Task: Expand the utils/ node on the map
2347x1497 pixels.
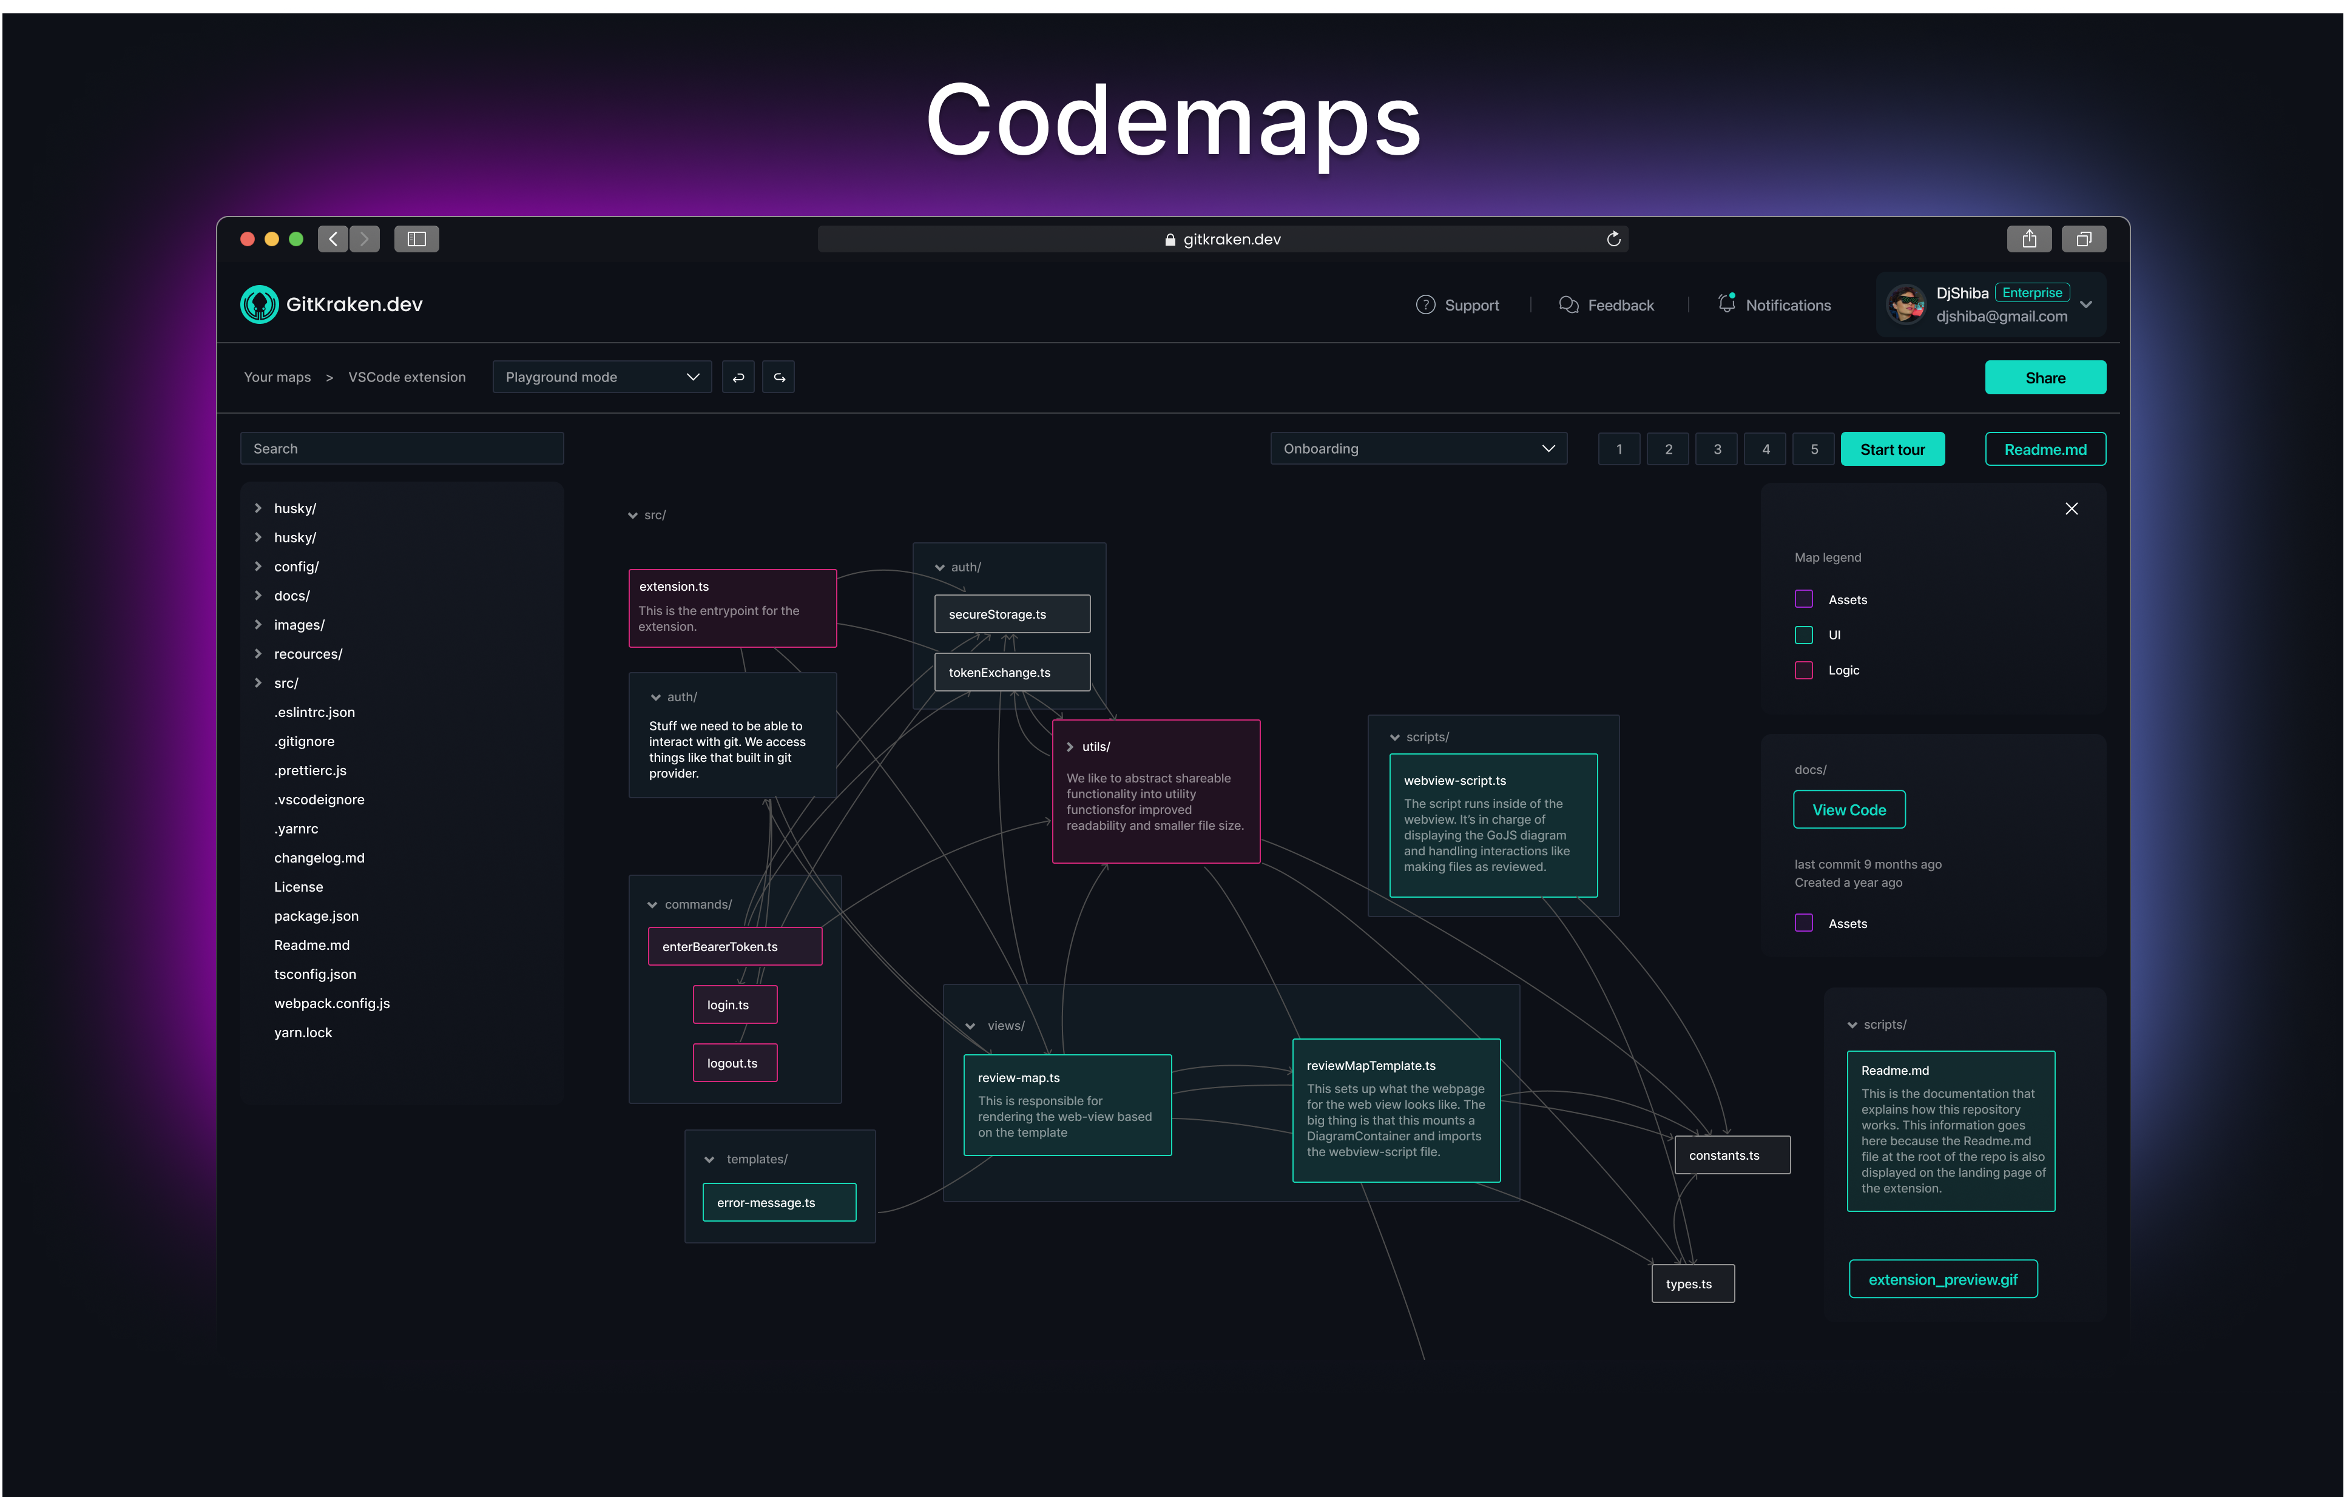Action: [1069, 747]
